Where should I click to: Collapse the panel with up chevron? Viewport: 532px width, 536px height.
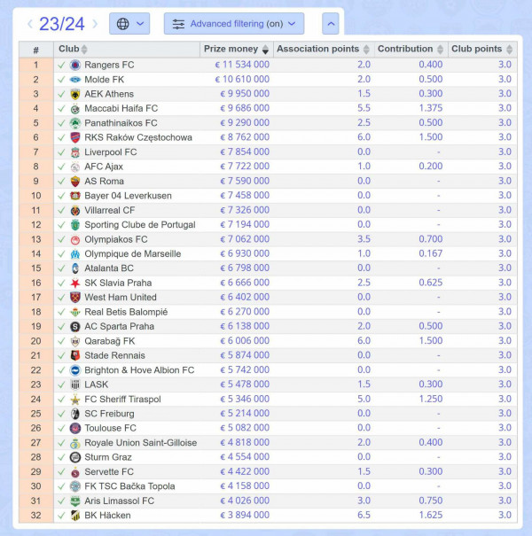(331, 24)
